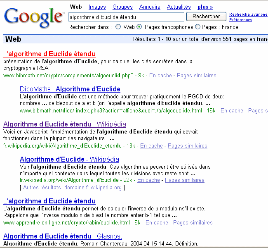This screenshot has width=268, height=248.
Task: Choose the Pages : France radio button
Action: 197,27
